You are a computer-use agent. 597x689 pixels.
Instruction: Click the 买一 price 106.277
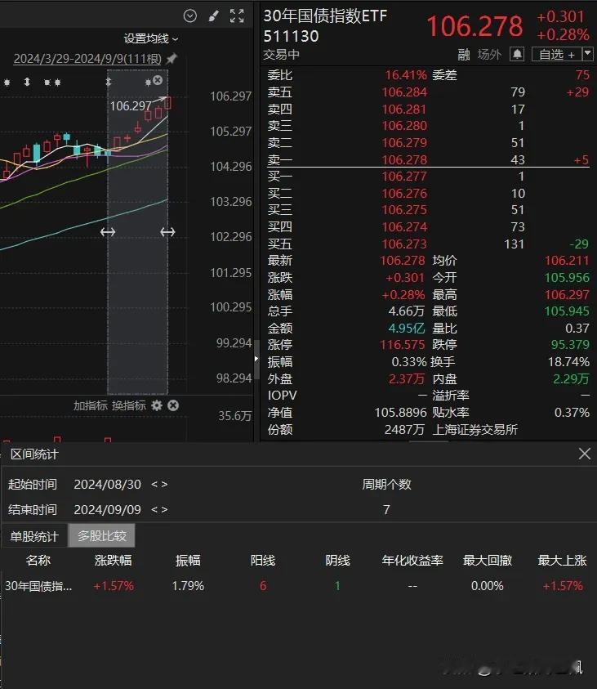pyautogui.click(x=404, y=177)
